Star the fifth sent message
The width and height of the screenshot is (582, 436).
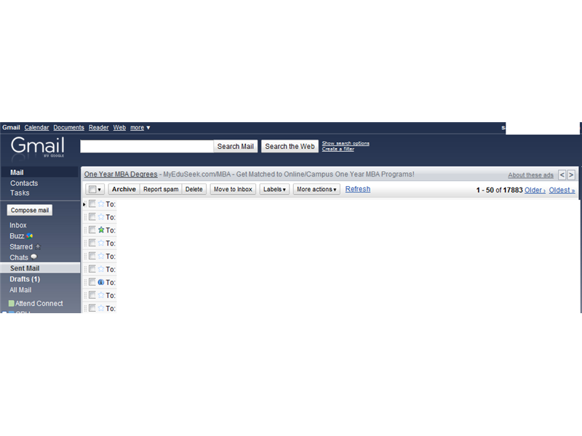click(x=101, y=256)
